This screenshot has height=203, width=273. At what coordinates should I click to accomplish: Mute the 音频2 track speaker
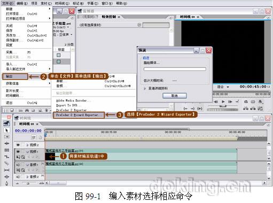(18, 177)
